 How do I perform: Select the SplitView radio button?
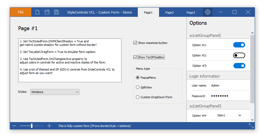(x=138, y=87)
